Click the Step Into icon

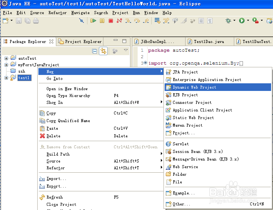[128, 21]
